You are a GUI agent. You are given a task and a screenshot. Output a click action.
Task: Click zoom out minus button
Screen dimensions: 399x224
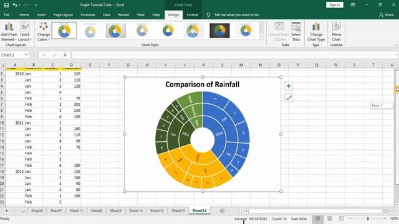pos(350,218)
